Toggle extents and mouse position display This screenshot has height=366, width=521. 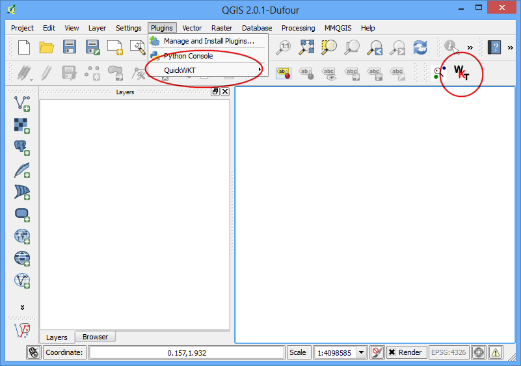[x=34, y=352]
